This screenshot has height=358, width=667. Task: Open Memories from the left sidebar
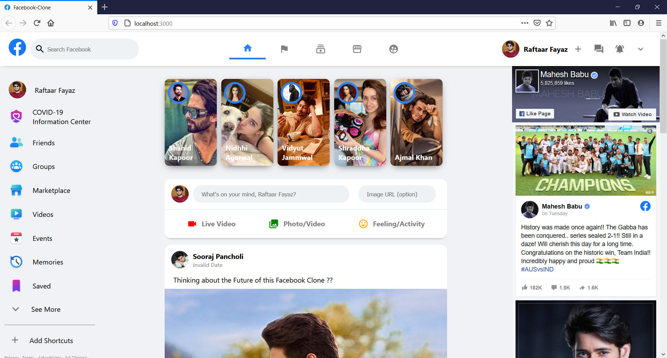pyautogui.click(x=37, y=262)
